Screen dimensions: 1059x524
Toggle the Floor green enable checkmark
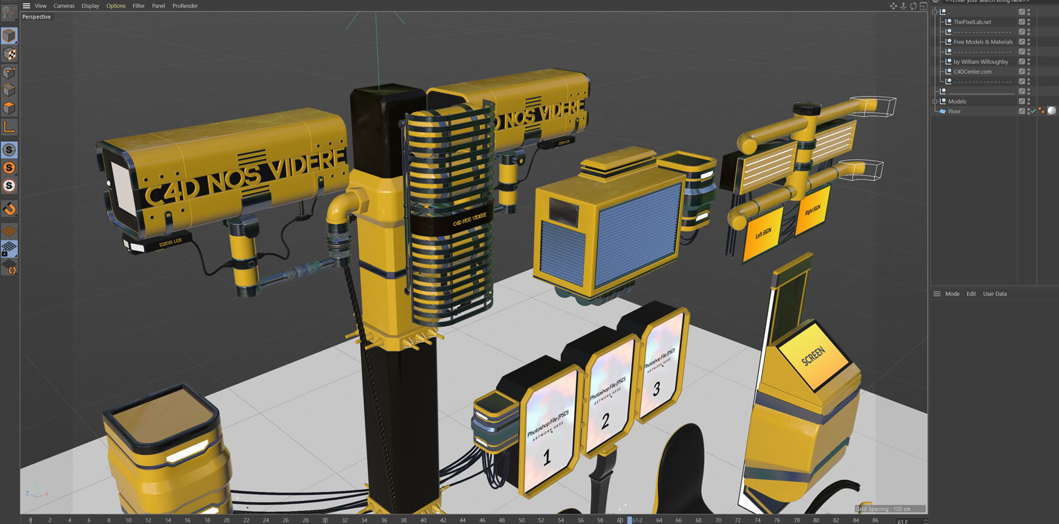click(1033, 111)
